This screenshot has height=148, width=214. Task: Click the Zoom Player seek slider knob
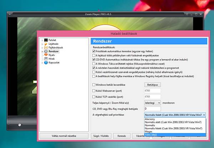(20, 125)
